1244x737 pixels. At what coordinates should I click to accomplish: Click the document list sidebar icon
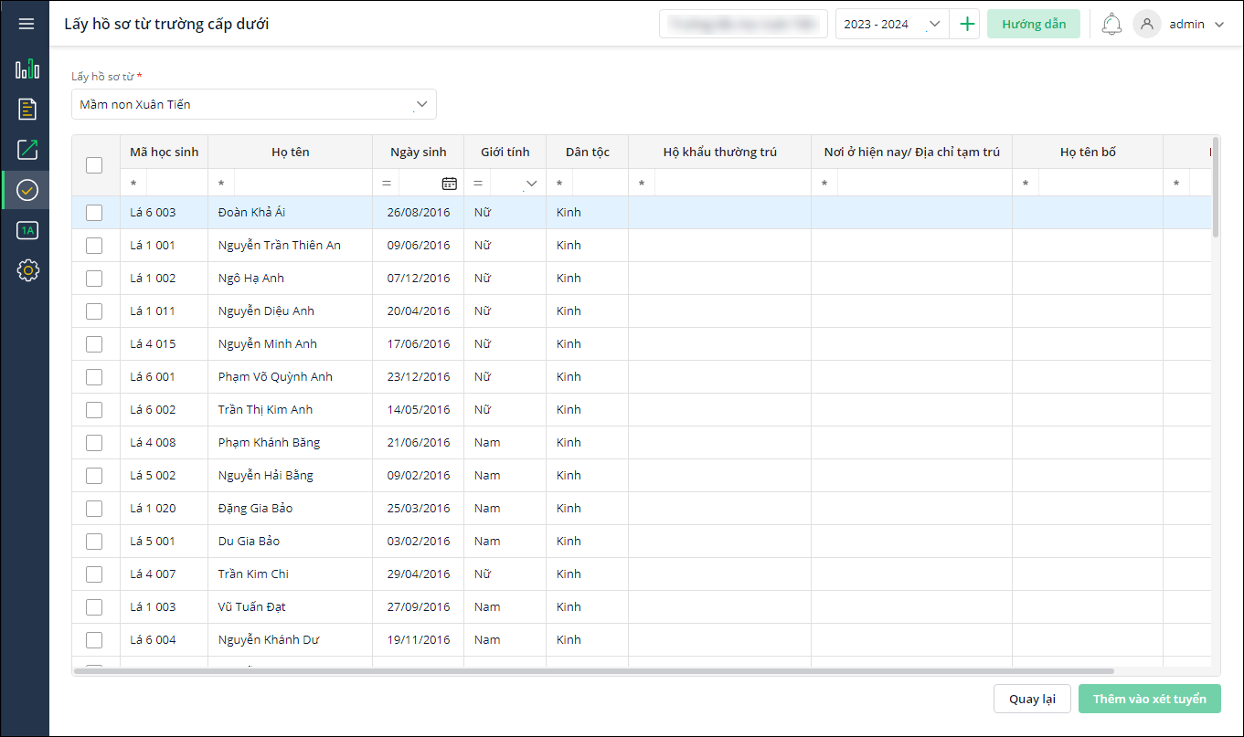[27, 110]
